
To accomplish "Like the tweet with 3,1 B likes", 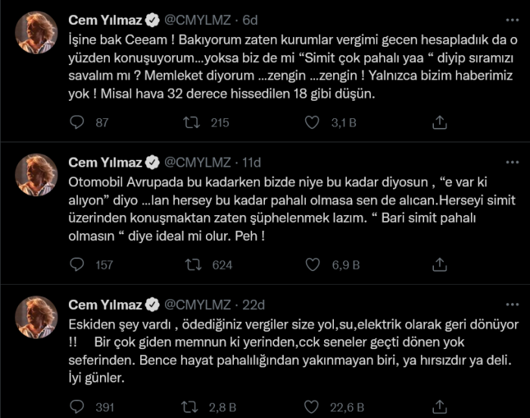I will [311, 122].
